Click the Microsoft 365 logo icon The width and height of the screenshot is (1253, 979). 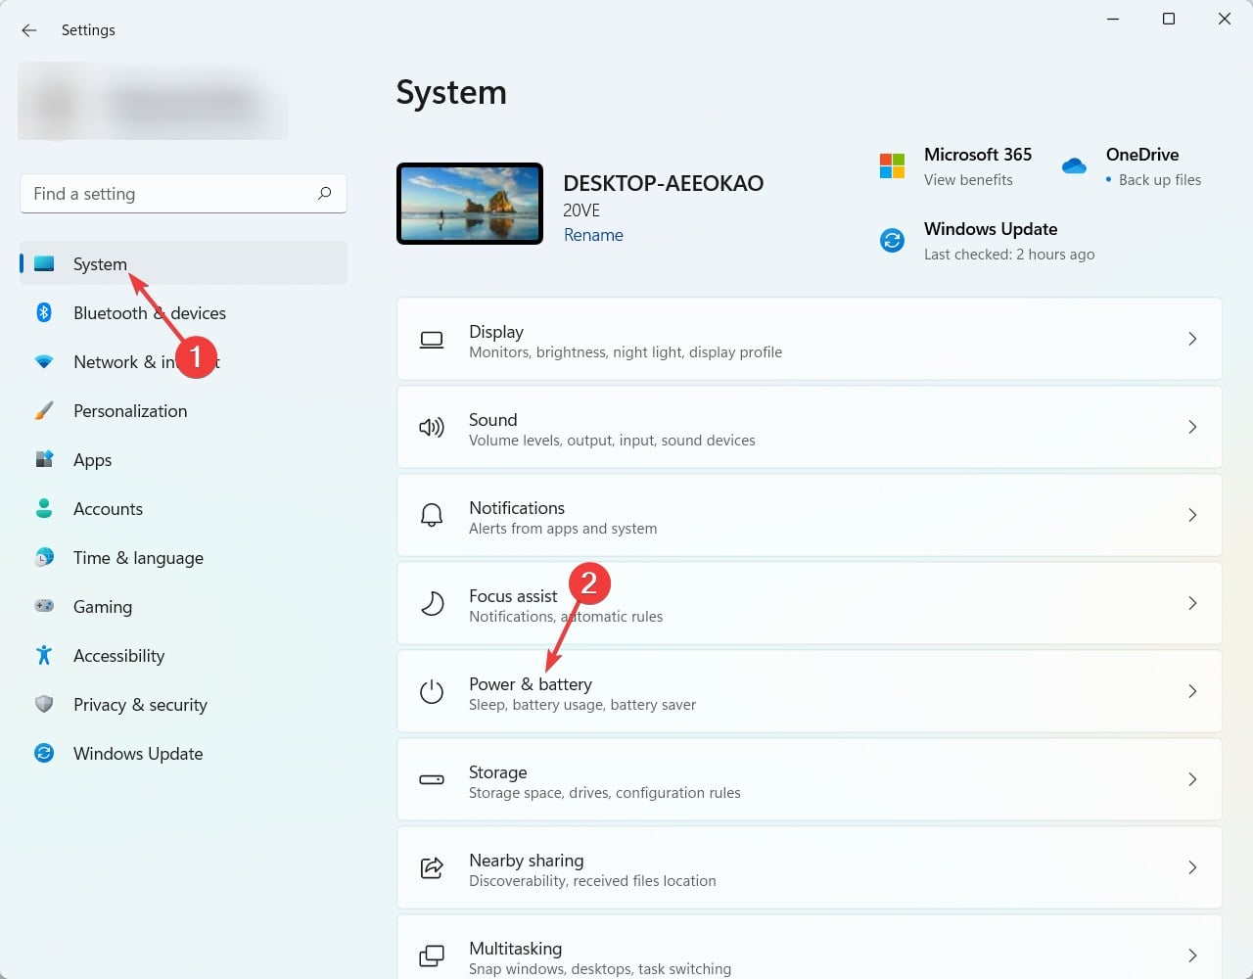tap(892, 166)
